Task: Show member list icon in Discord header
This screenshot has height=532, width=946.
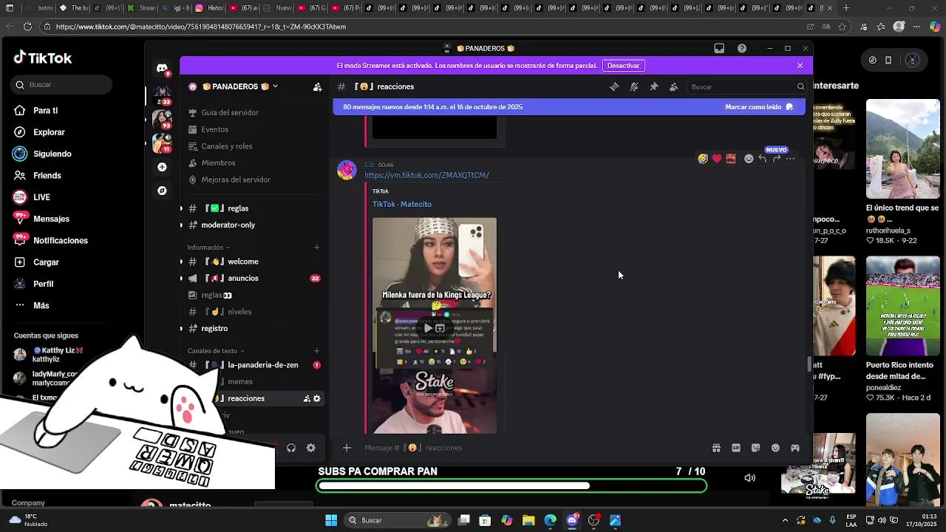Action: [x=673, y=86]
